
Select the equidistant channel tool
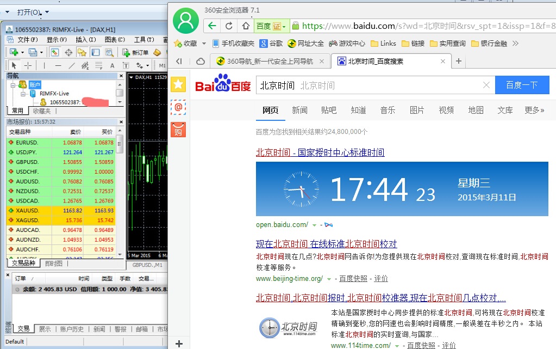85,65
